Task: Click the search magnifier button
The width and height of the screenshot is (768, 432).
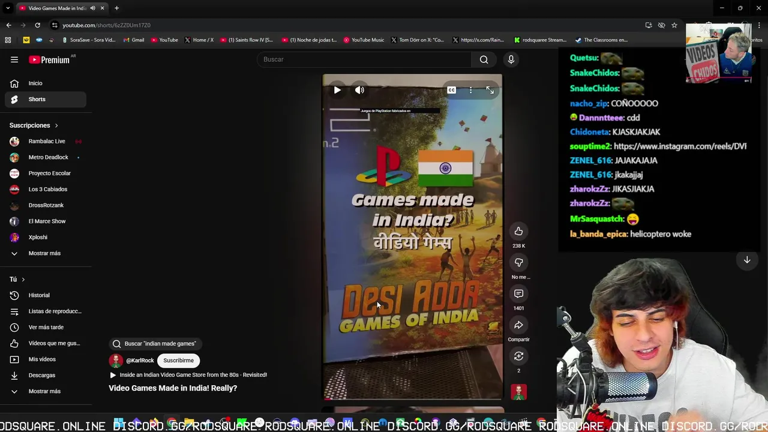Action: tap(484, 59)
